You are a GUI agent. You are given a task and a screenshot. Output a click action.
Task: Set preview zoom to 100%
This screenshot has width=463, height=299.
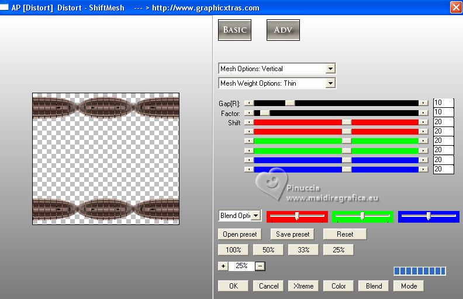coord(233,250)
